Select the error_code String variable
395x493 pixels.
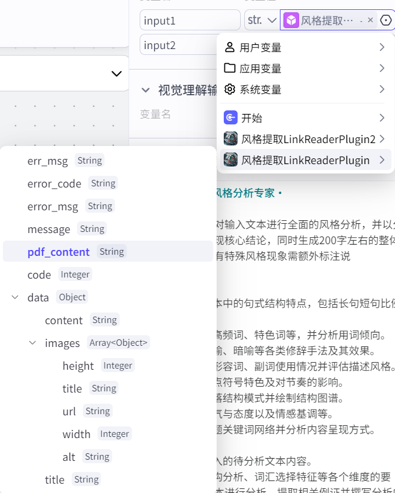[54, 183]
